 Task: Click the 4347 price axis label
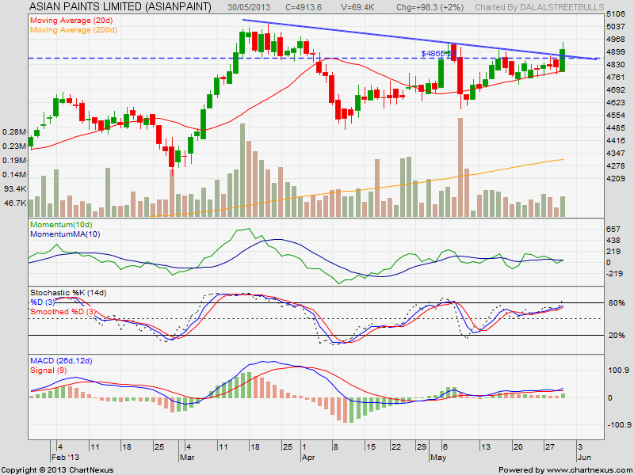click(617, 153)
